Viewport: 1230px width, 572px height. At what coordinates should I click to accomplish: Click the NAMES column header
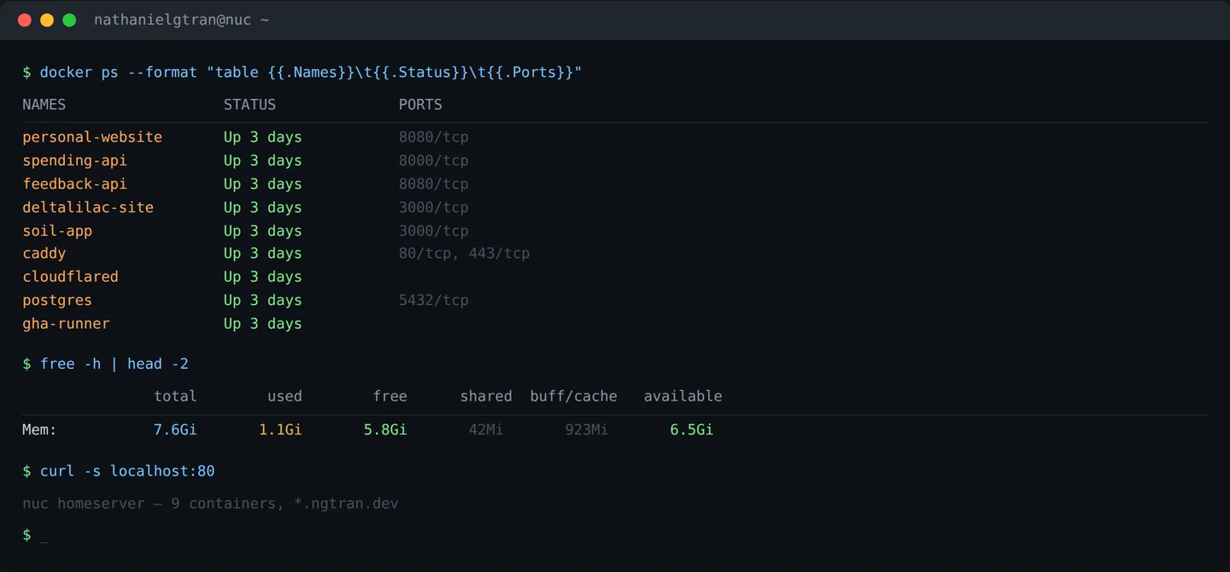44,105
